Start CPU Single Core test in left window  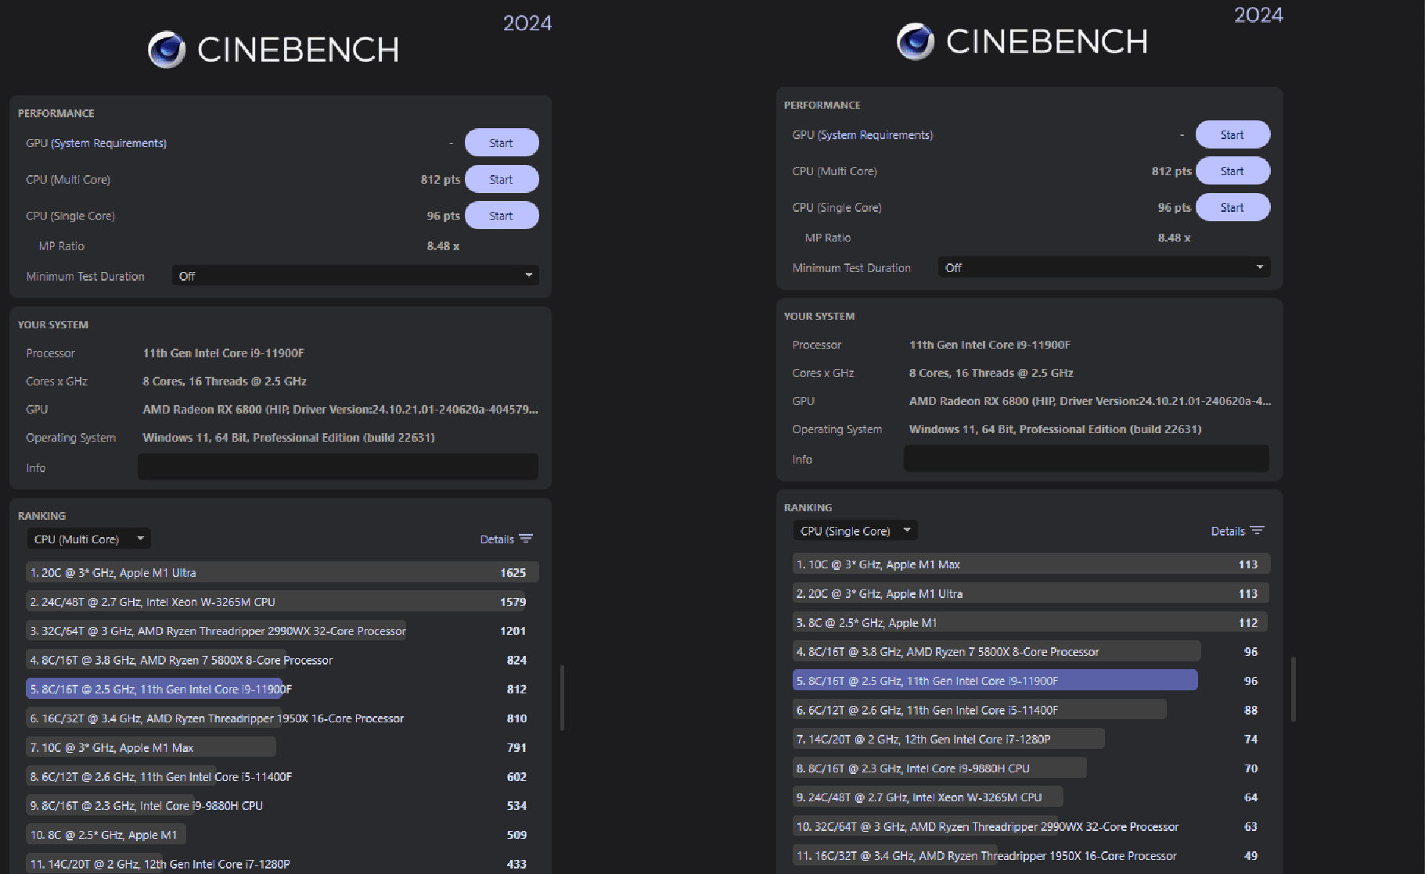(502, 216)
